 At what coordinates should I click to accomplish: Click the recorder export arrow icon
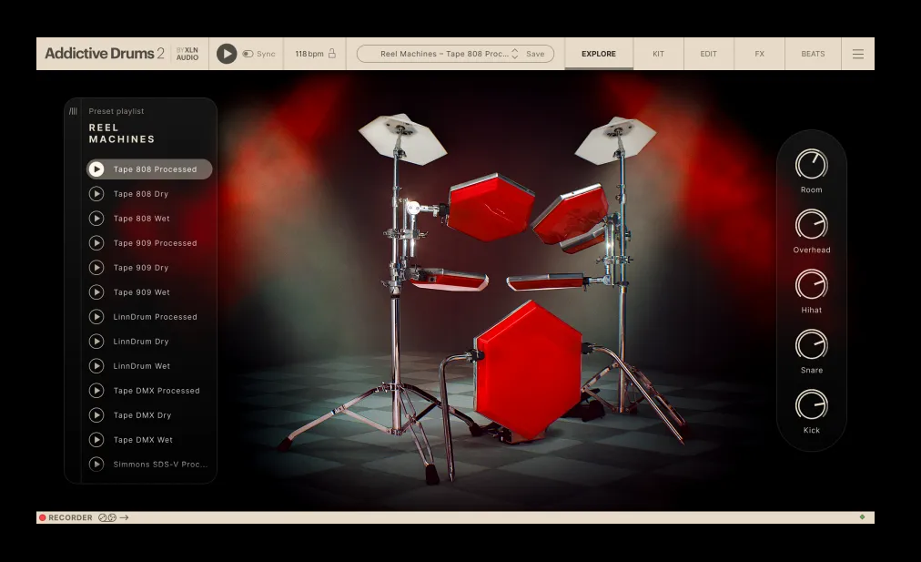[124, 518]
